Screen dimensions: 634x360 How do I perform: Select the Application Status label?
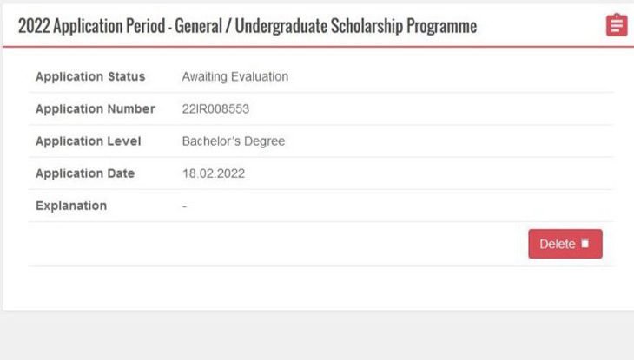90,76
